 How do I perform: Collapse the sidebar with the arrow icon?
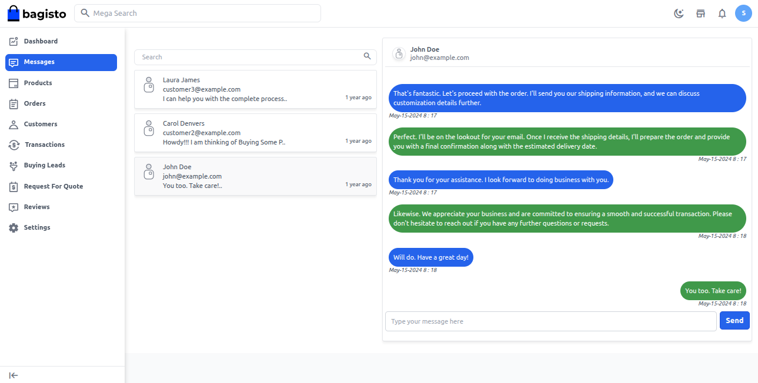[x=14, y=375]
